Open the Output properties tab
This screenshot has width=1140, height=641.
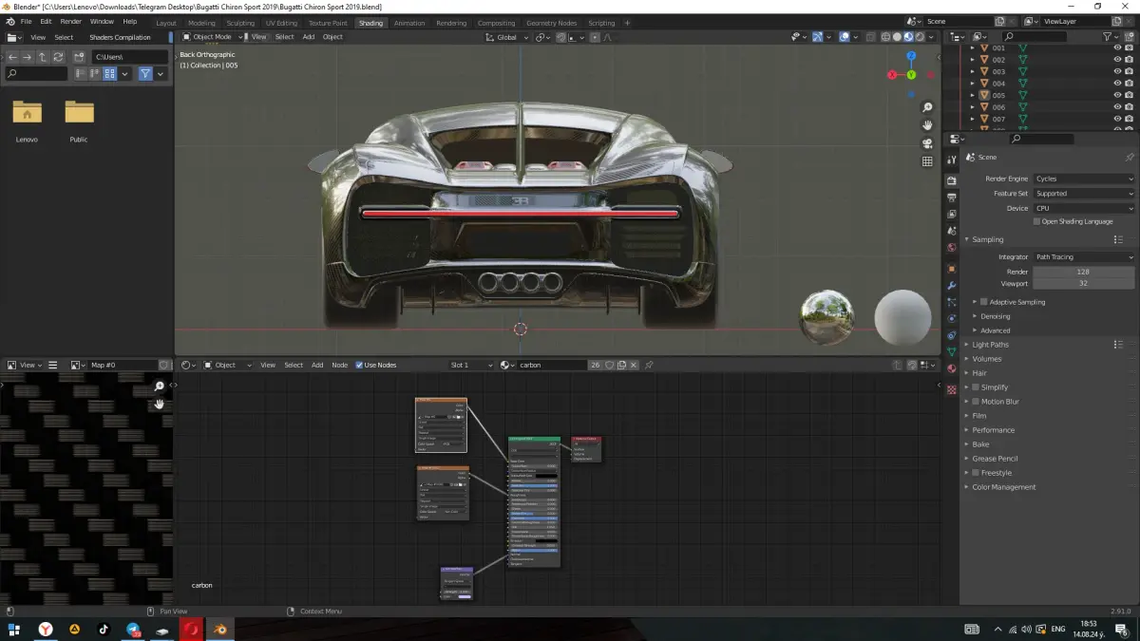951,198
